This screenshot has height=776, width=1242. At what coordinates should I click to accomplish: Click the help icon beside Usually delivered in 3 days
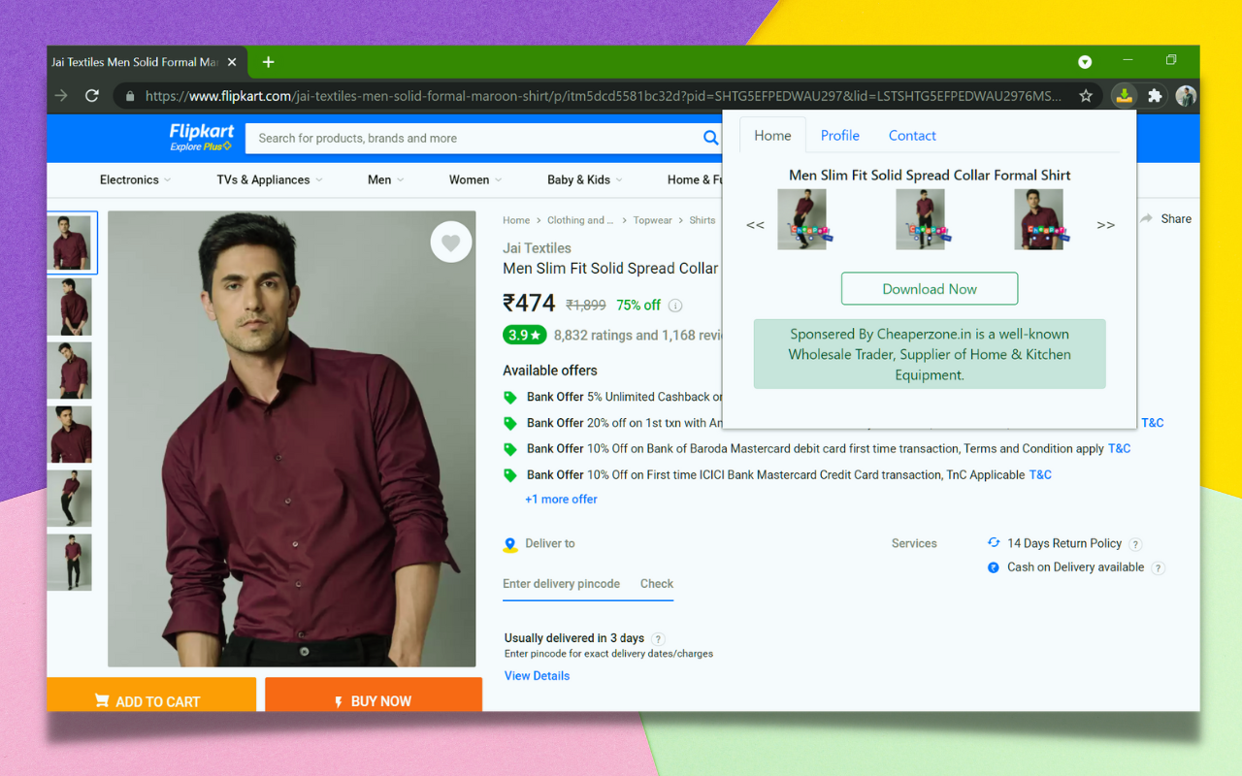(x=658, y=639)
